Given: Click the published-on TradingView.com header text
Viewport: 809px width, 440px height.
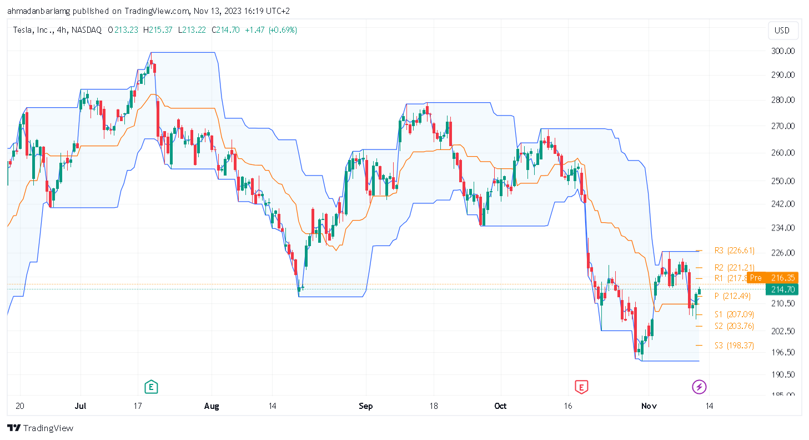Looking at the screenshot, I should tap(148, 11).
